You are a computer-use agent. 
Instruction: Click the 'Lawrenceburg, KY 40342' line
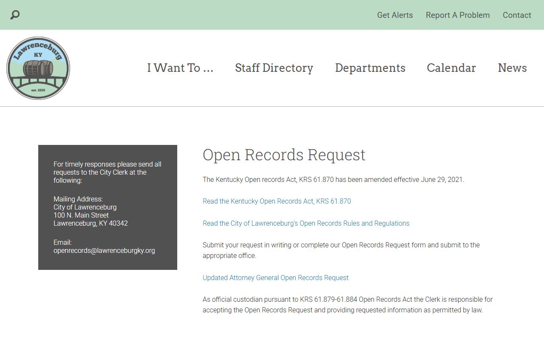click(x=91, y=223)
